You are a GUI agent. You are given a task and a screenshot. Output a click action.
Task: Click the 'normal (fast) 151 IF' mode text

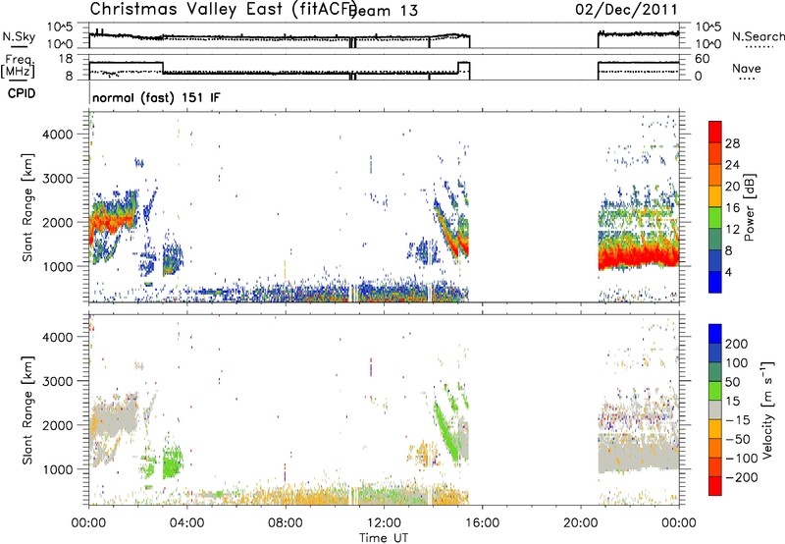[156, 97]
